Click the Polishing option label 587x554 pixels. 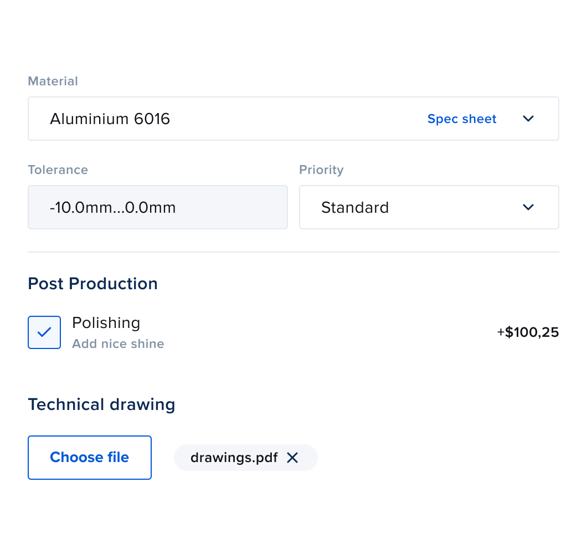[x=106, y=322]
